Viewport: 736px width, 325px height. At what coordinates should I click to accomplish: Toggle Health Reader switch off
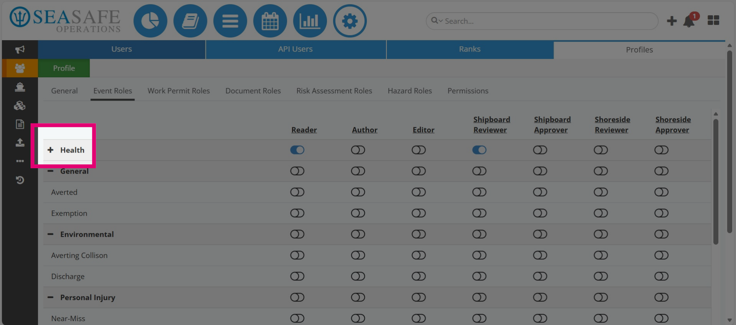click(x=297, y=150)
